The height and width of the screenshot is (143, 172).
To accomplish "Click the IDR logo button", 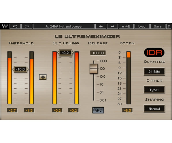I will click(x=154, y=52).
